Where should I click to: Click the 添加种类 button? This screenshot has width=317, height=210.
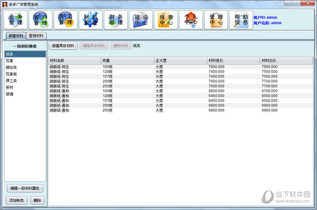click(x=16, y=200)
